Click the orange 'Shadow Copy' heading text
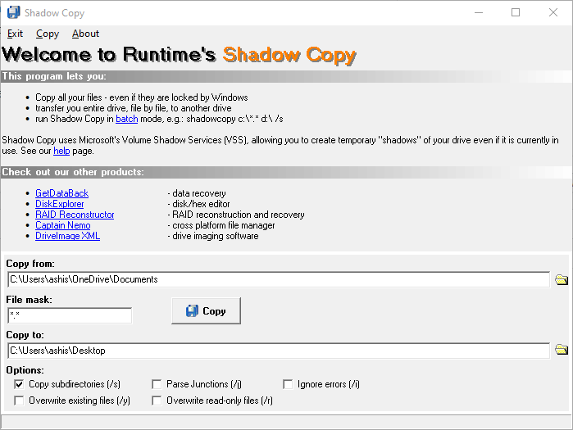Image resolution: width=573 pixels, height=430 pixels. pyautogui.click(x=289, y=55)
